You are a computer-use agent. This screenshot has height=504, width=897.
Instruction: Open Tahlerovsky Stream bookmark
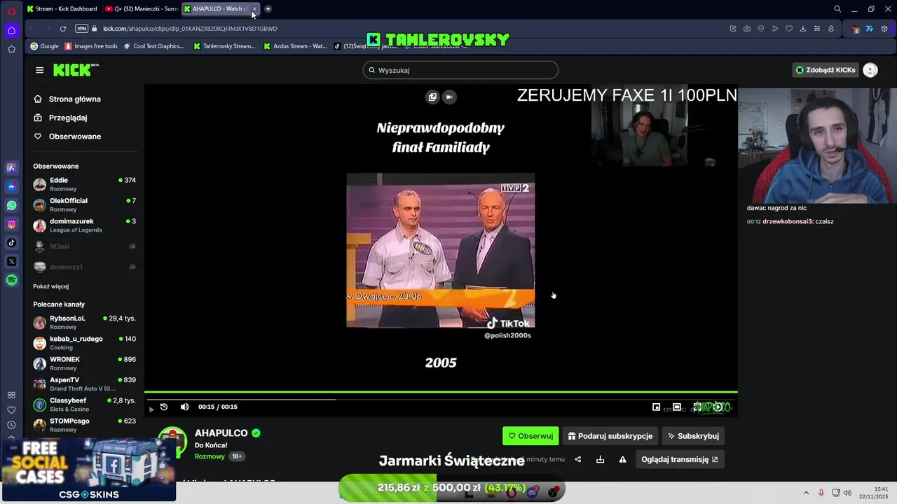pos(224,46)
